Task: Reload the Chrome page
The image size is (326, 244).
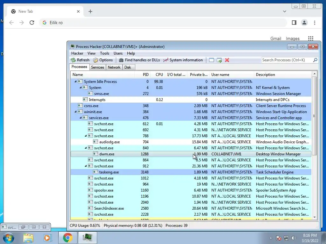Action: click(x=32, y=23)
